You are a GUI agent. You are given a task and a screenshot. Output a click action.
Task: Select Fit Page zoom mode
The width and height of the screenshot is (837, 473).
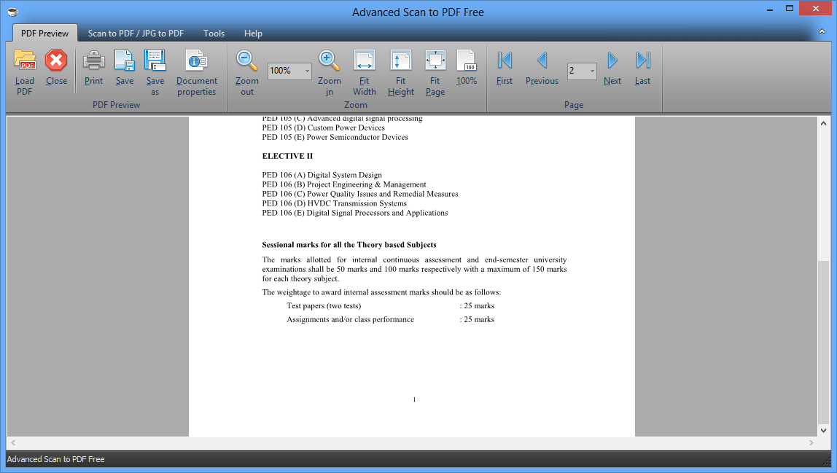tap(435, 61)
